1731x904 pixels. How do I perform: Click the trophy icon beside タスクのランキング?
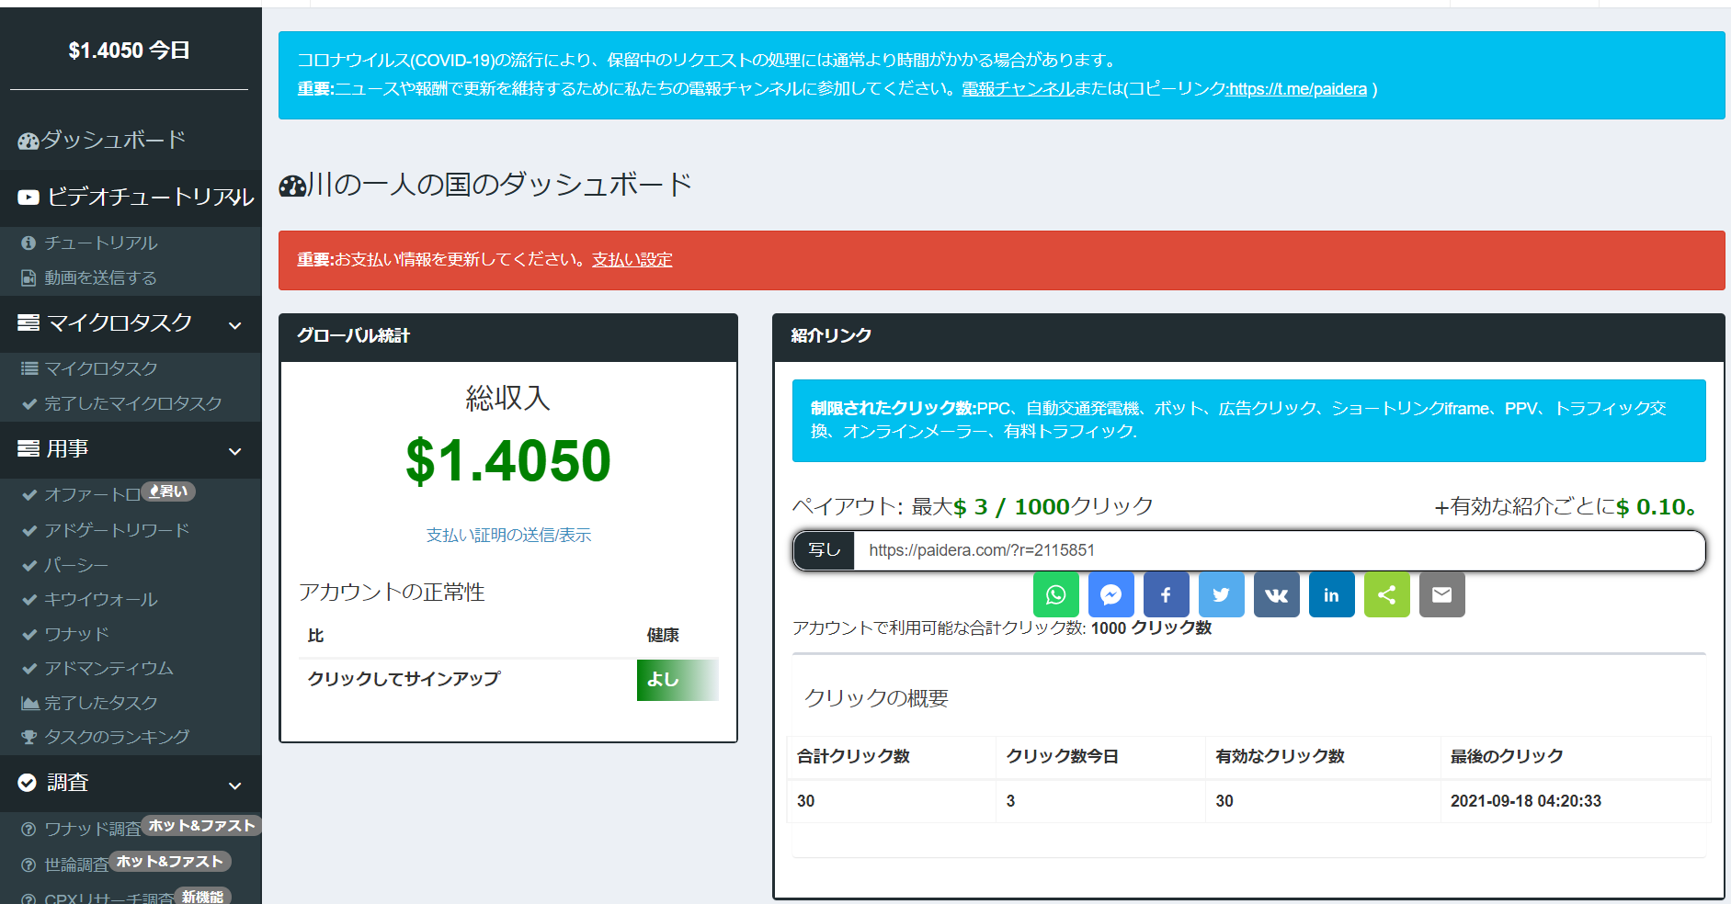click(29, 737)
